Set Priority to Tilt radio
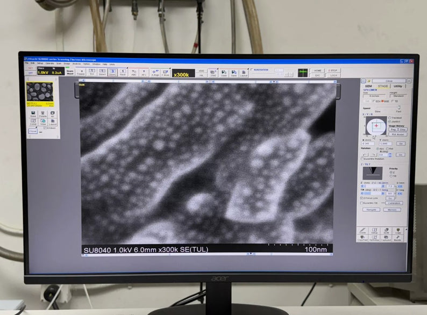 tap(391, 176)
